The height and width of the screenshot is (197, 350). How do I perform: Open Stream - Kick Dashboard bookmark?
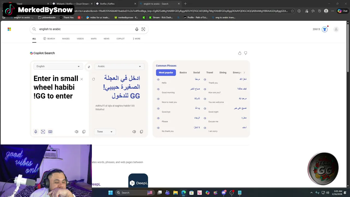(161, 18)
